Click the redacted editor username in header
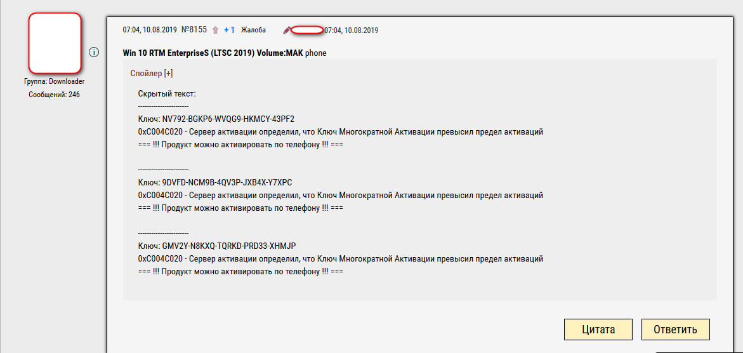Screen dimensions: 743x353 [x=307, y=30]
